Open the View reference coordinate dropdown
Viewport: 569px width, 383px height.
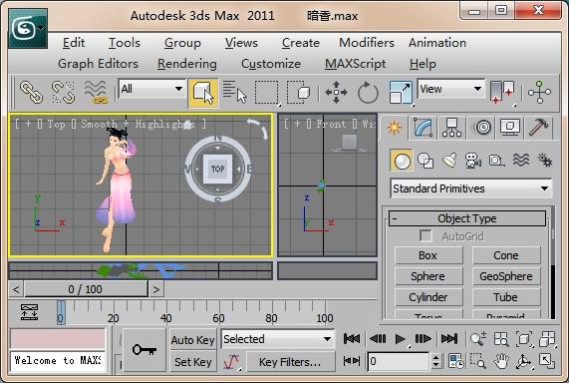click(451, 89)
